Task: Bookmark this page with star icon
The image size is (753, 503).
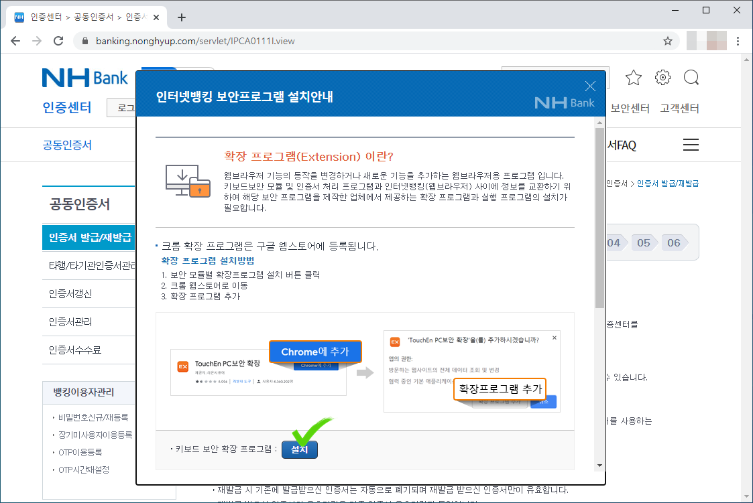Action: point(668,41)
